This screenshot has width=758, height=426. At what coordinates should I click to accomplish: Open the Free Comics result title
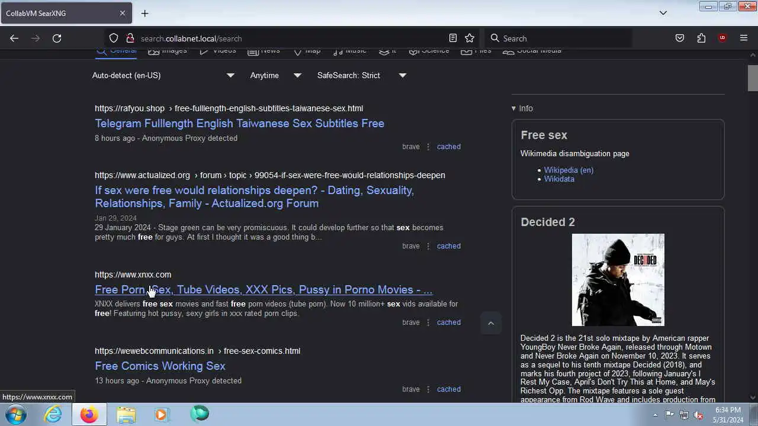click(160, 366)
